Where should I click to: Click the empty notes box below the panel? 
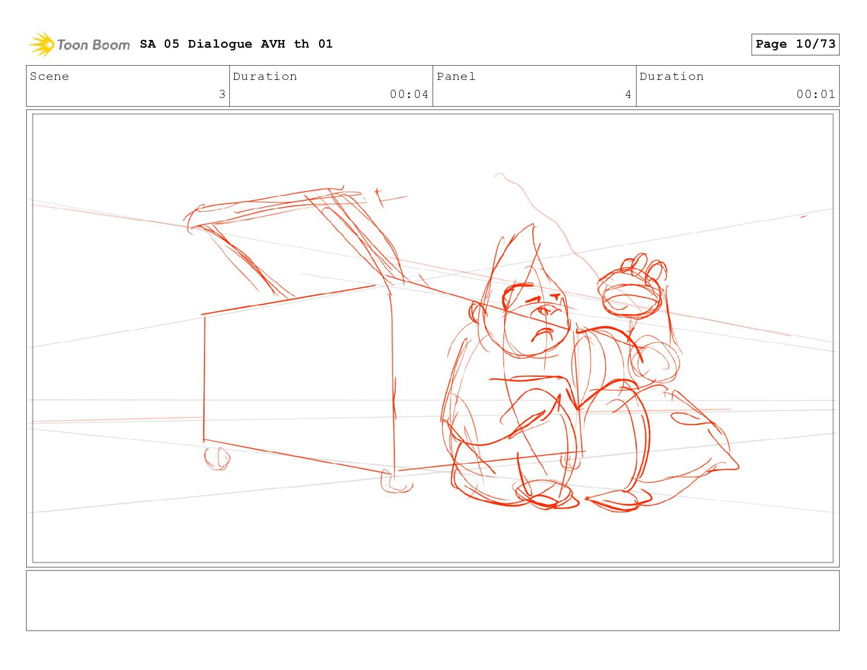432,600
